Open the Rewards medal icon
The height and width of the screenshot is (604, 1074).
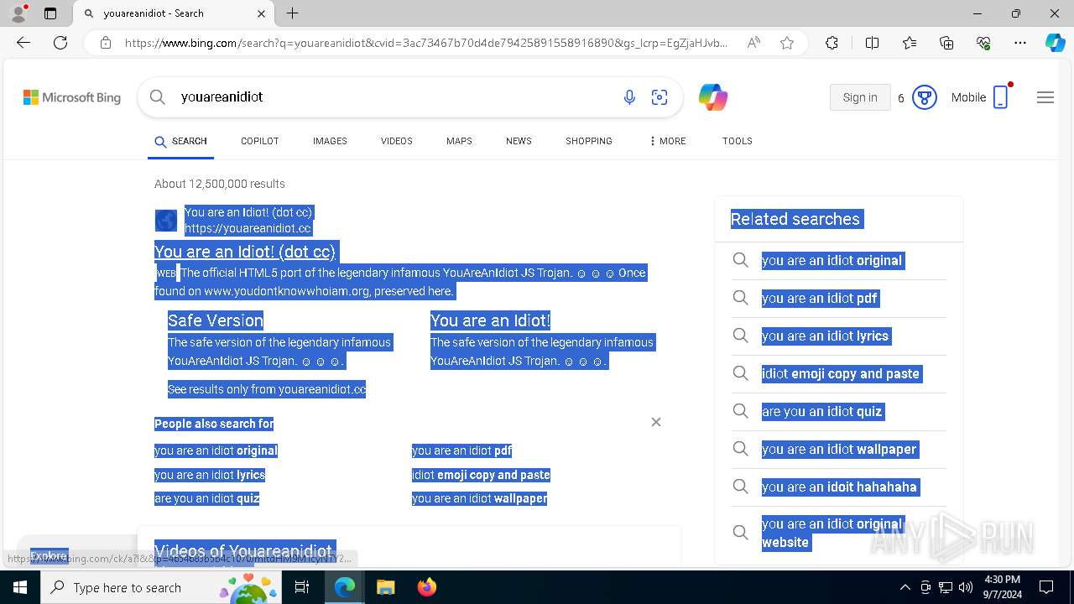point(924,97)
